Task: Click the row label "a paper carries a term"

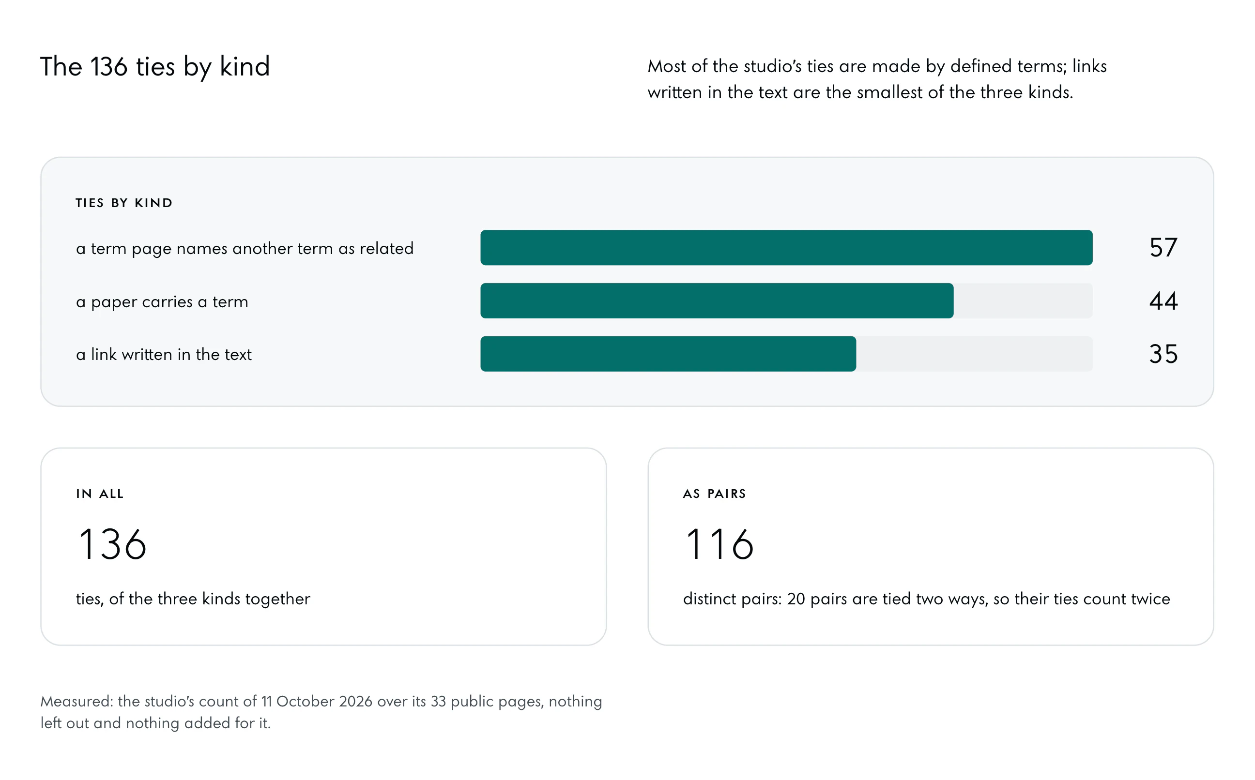Action: coord(162,301)
